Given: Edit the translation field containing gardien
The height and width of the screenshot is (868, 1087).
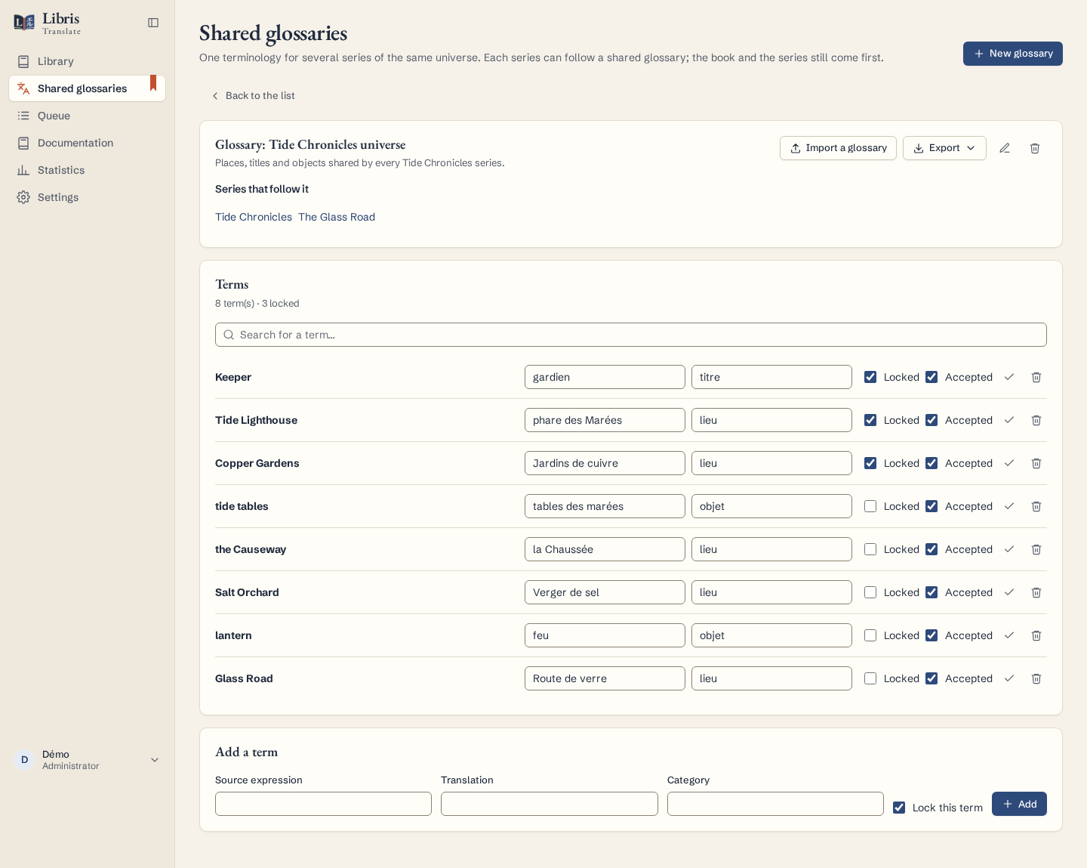Looking at the screenshot, I should point(605,377).
